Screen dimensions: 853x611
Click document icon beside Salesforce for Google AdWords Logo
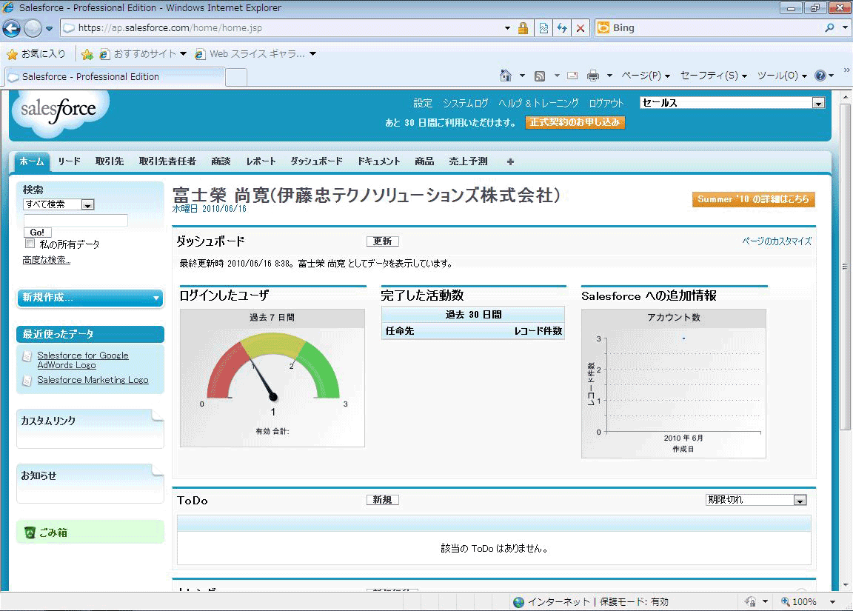[27, 356]
